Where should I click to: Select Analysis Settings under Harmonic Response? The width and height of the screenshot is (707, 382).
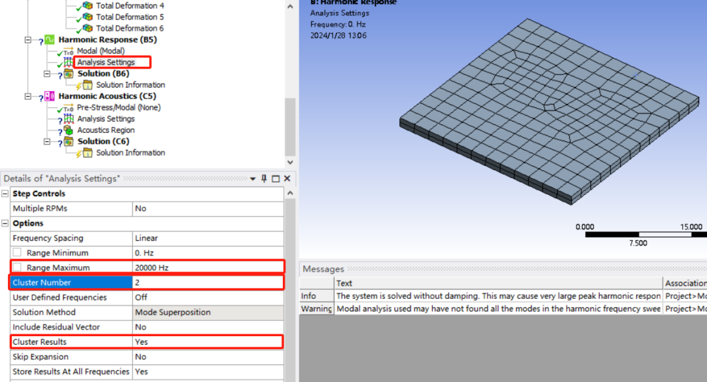point(106,62)
